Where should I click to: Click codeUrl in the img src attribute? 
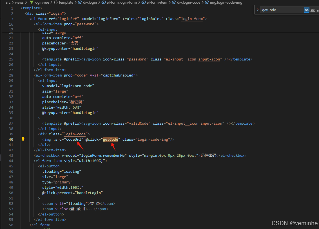[x=74, y=139]
